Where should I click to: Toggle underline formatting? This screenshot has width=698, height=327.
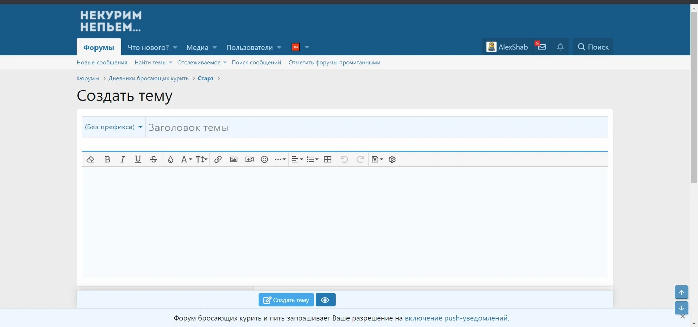tap(138, 160)
